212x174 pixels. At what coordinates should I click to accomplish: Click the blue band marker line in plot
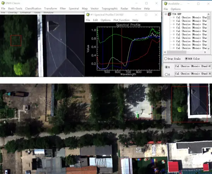(x=103, y=48)
